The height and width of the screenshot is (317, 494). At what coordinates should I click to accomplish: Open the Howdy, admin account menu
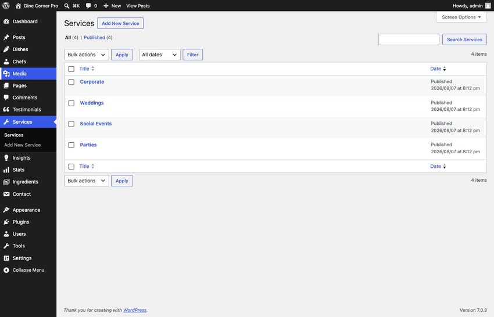pos(472,6)
